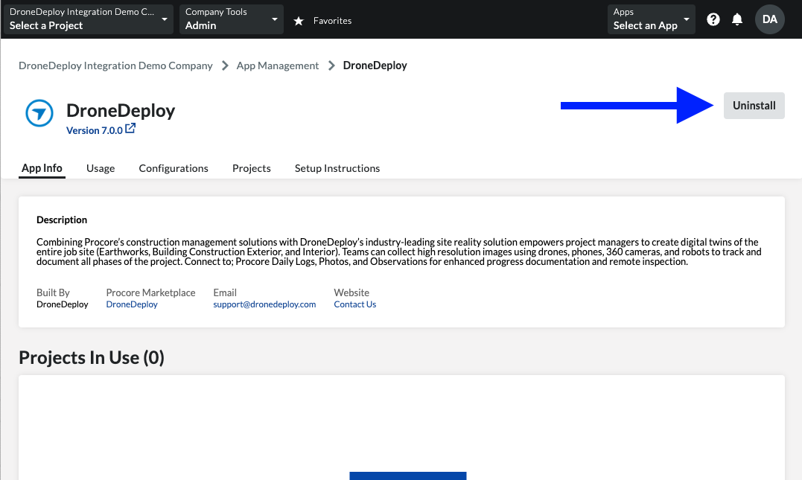Screen dimensions: 802x480
Task: Click the Favorites label in the top bar
Action: pos(332,21)
